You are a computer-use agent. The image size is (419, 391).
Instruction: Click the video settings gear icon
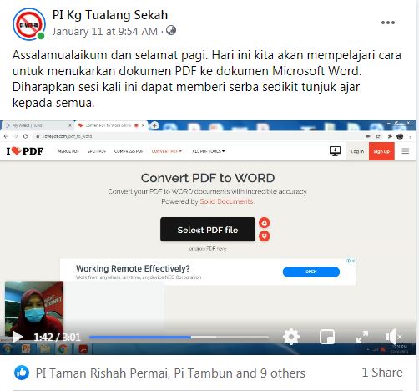coord(291,337)
